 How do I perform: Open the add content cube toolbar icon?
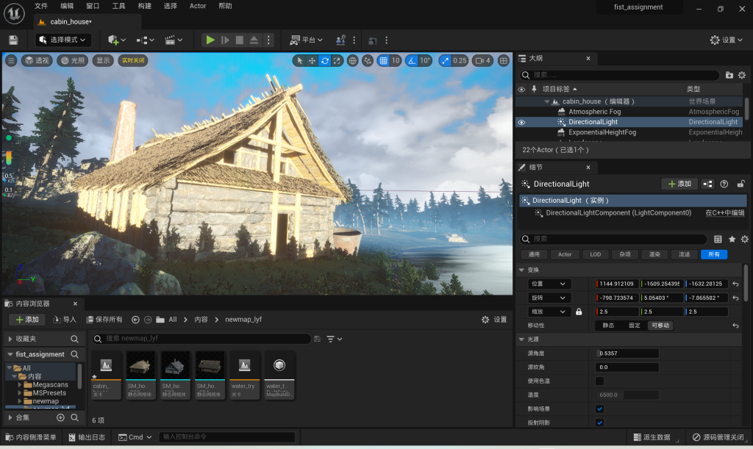tap(117, 40)
